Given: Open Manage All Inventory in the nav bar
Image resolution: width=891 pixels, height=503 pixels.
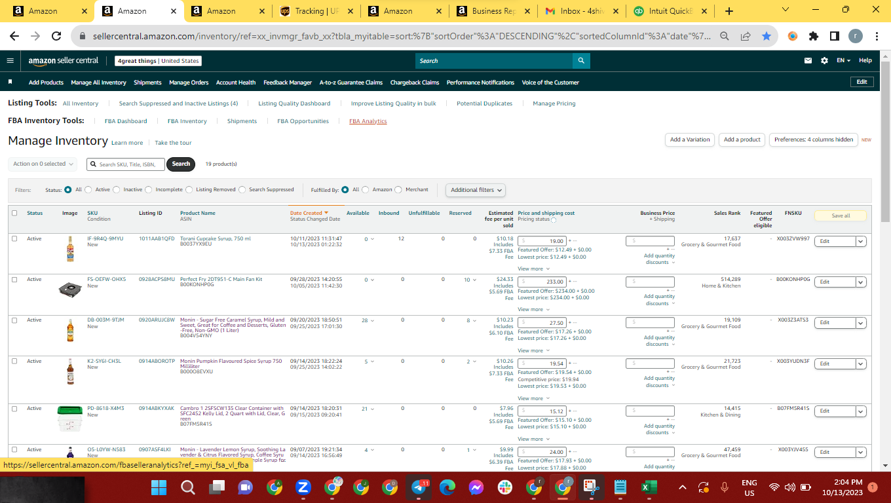Looking at the screenshot, I should (98, 83).
